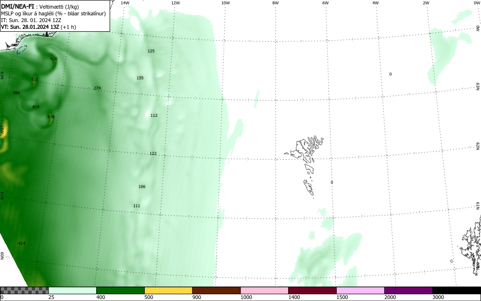The height and width of the screenshot is (301, 481).
Task: Click the 500 tick on the color scale
Action: [x=149, y=297]
